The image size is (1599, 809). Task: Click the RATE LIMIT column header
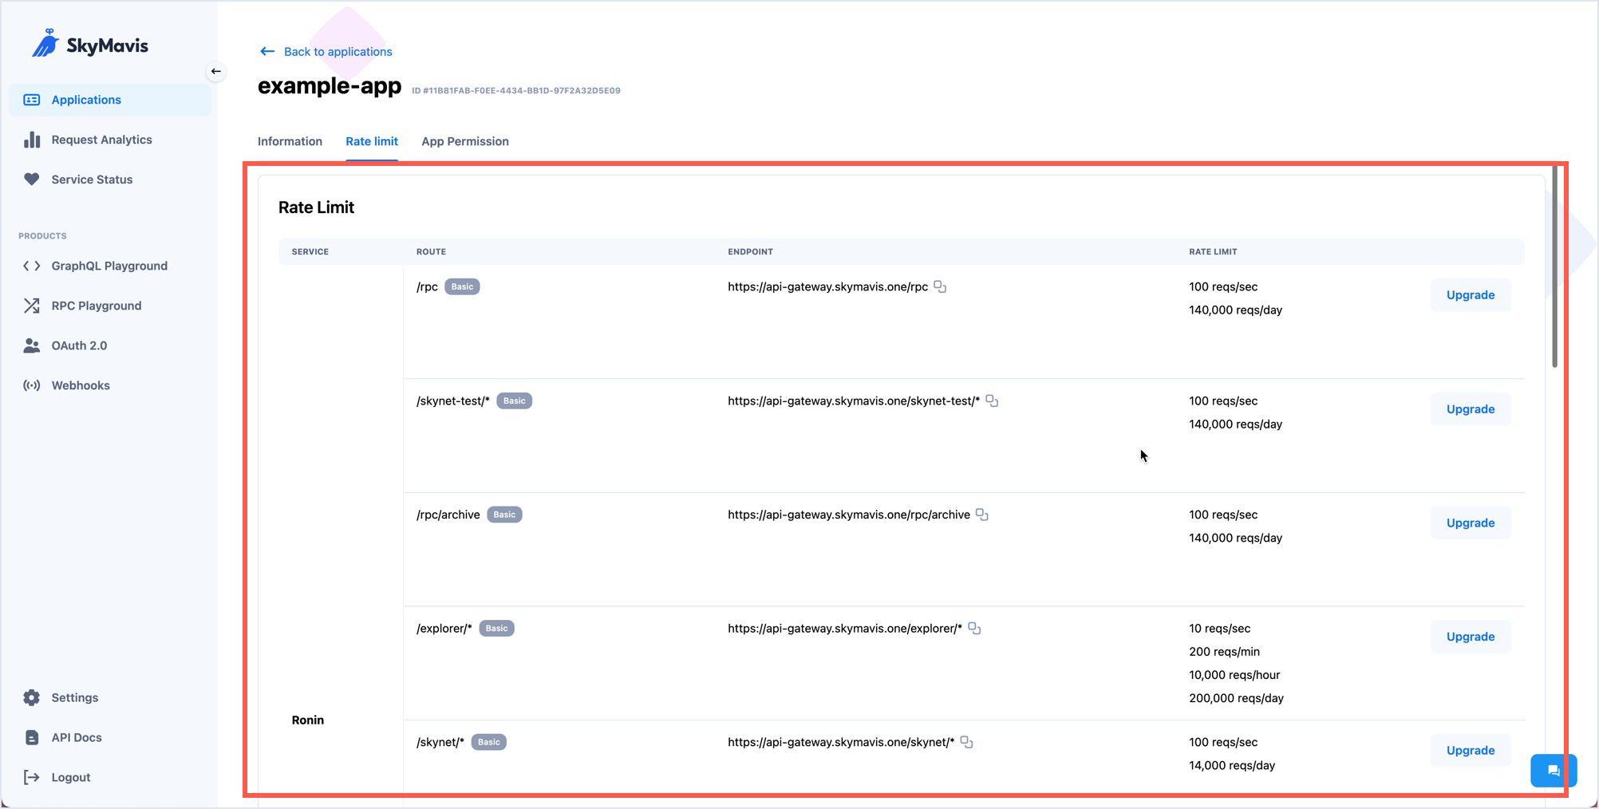pos(1213,251)
